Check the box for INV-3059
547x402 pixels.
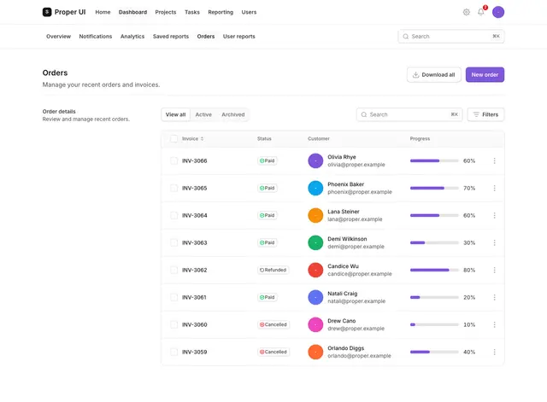(x=174, y=352)
